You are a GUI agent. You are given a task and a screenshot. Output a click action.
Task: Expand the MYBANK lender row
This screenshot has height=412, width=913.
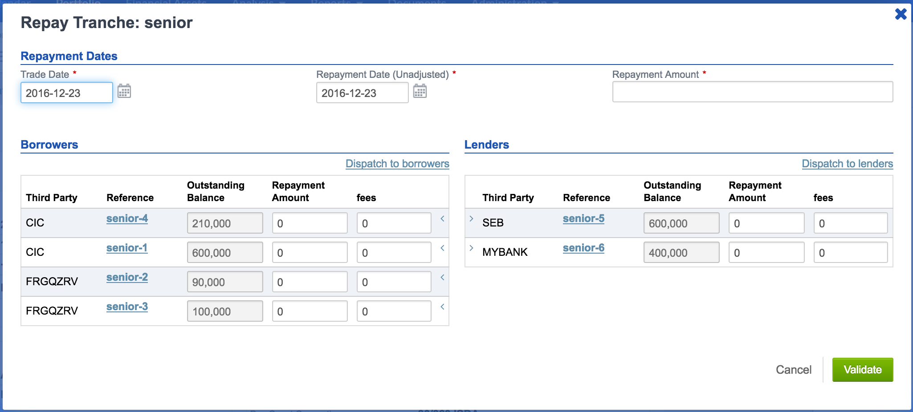[471, 248]
